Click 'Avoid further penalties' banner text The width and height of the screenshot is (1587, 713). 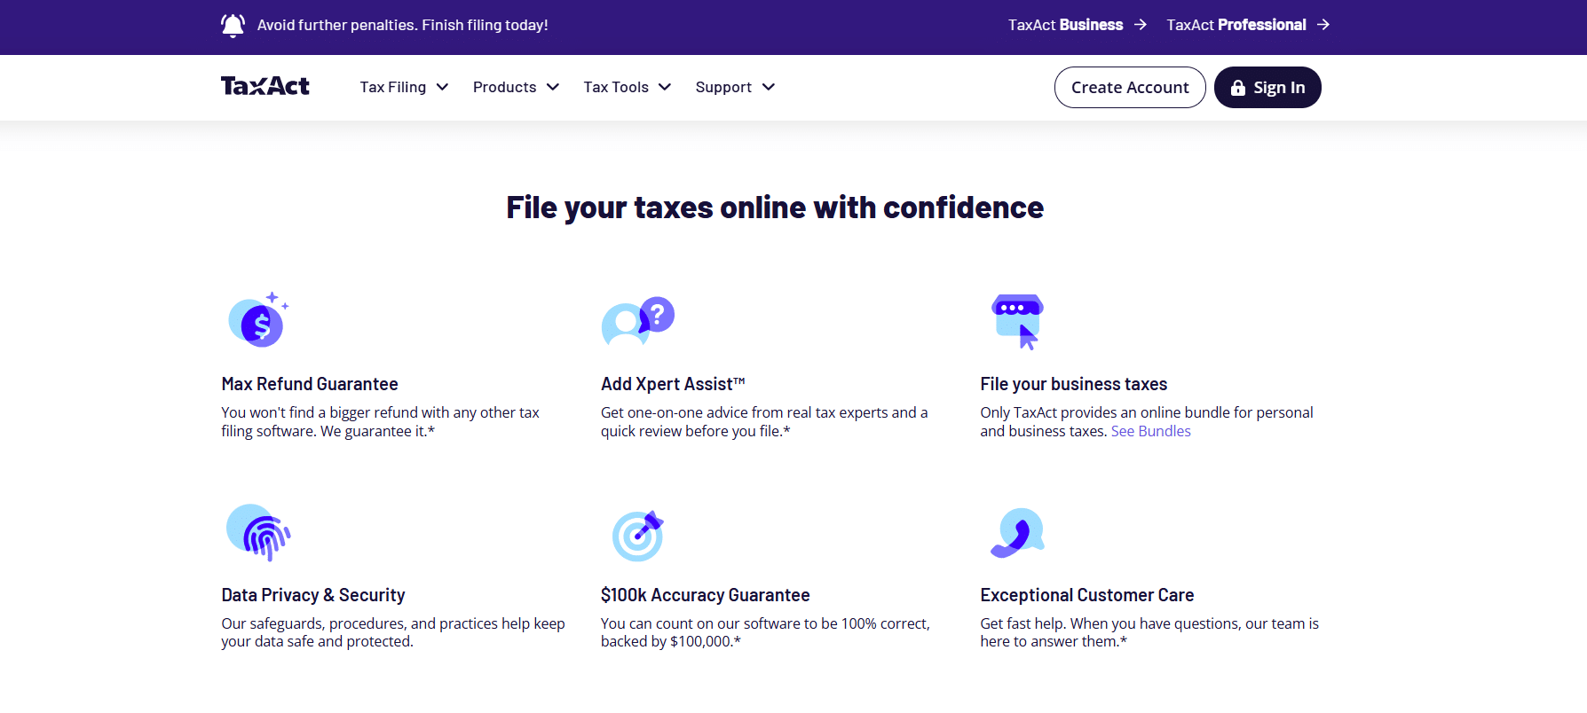click(402, 25)
